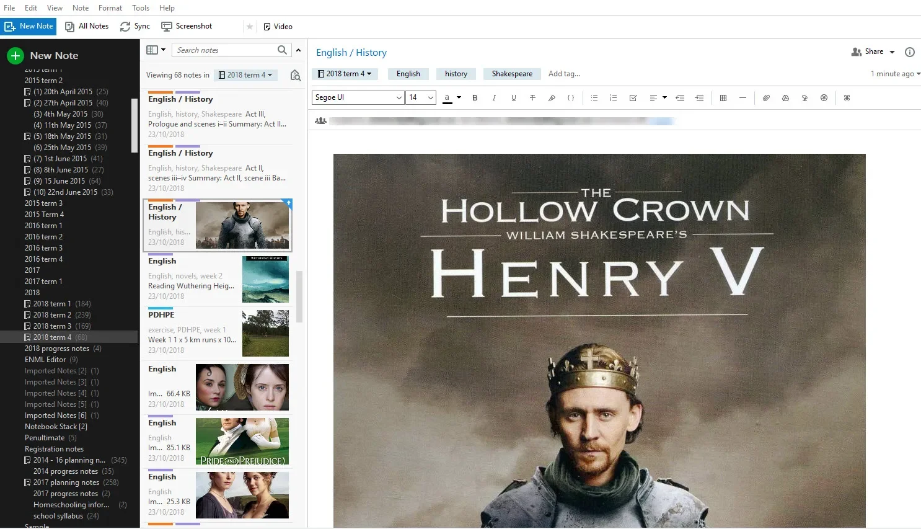Viewport: 921px width, 529px height.
Task: Open the note's 2018 term 4 notebook selector
Action: click(344, 74)
